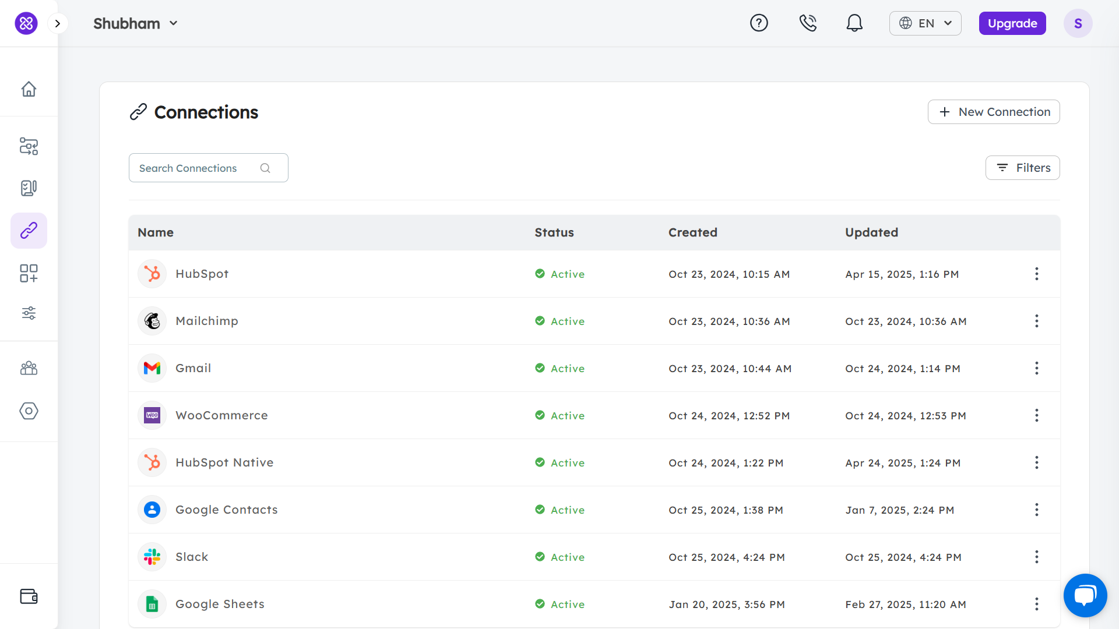Open more options for Google Sheets row
The width and height of the screenshot is (1119, 629).
pos(1036,604)
